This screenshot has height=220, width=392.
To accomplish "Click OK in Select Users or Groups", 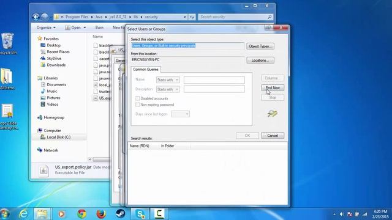I will click(x=247, y=136).
